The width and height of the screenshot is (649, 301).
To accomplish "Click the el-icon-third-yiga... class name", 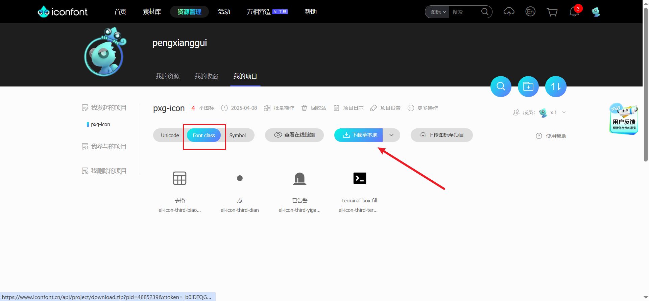I will tap(299, 210).
